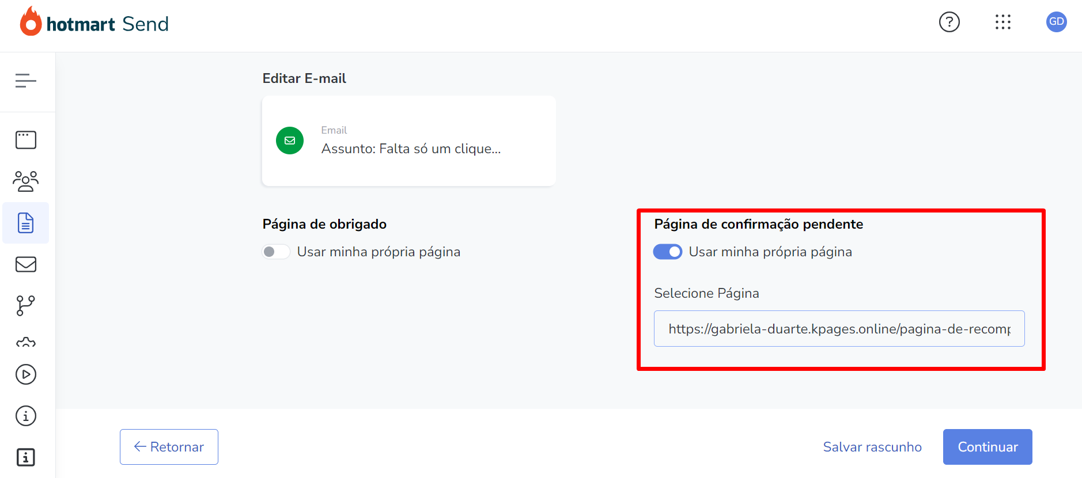Open the browser window icon in sidebar
This screenshot has width=1082, height=478.
point(26,140)
